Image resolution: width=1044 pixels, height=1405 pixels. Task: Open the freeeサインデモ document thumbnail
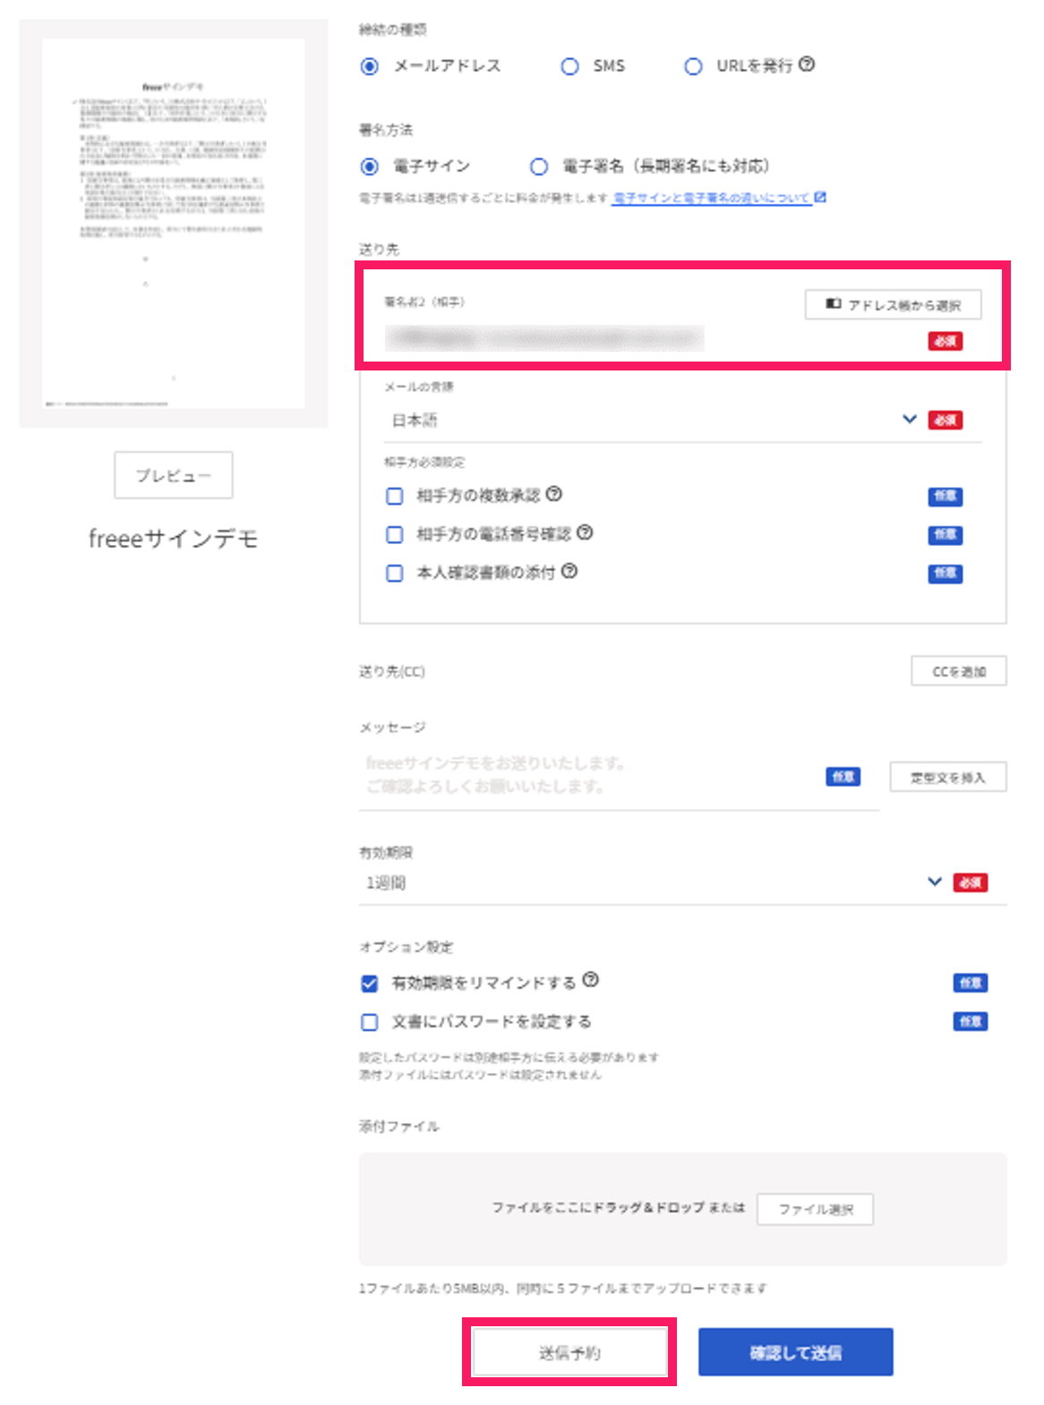point(174,224)
